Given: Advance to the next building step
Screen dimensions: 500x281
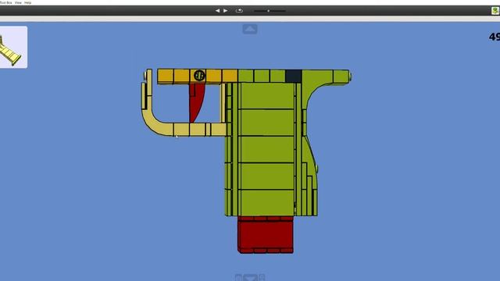Looking at the screenshot, I should tap(226, 10).
